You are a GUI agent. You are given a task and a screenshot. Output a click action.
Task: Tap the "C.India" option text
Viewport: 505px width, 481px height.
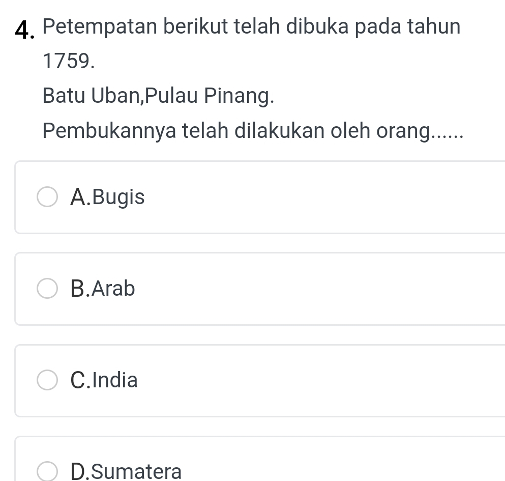(x=104, y=380)
